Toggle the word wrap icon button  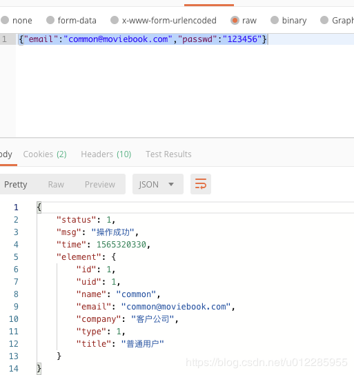pos(201,184)
